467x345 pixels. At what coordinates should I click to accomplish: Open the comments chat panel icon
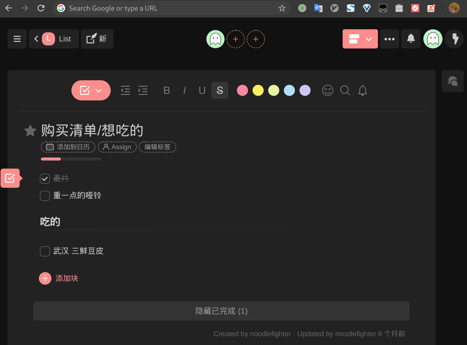click(x=452, y=81)
